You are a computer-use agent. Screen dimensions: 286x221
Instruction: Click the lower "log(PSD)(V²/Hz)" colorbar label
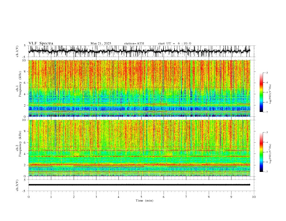tap(270, 154)
